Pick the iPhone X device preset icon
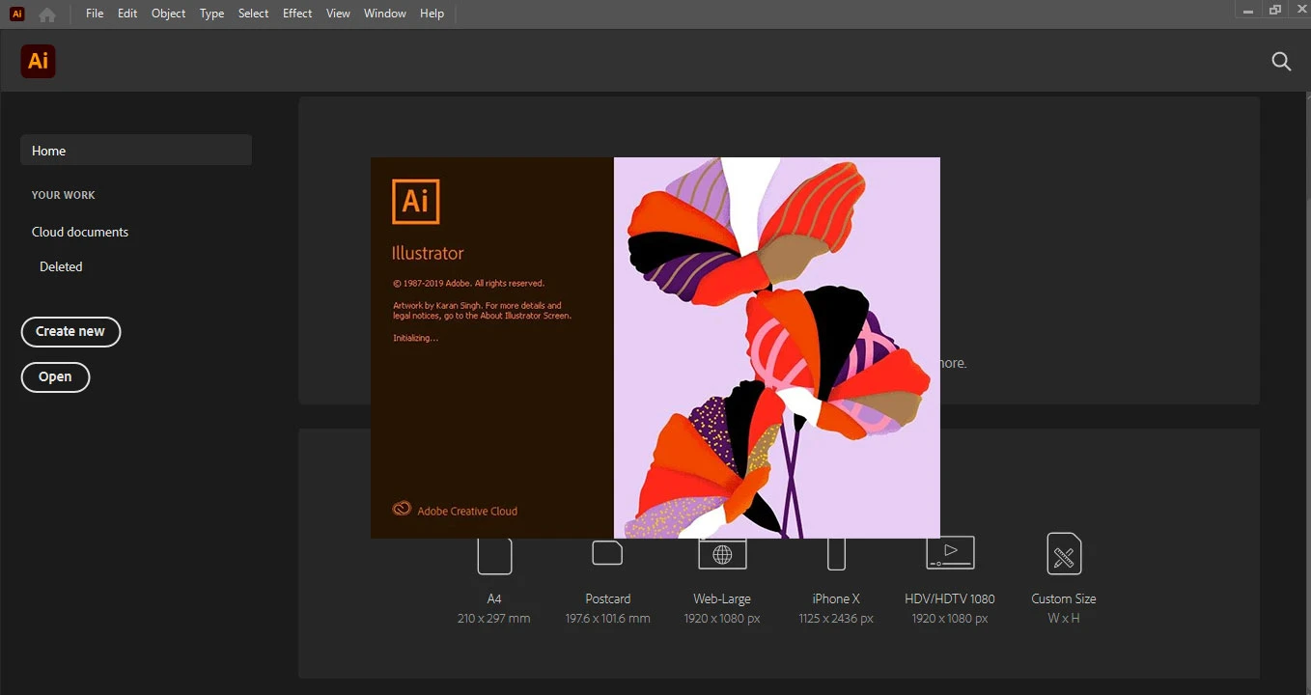The width and height of the screenshot is (1311, 695). (835, 552)
